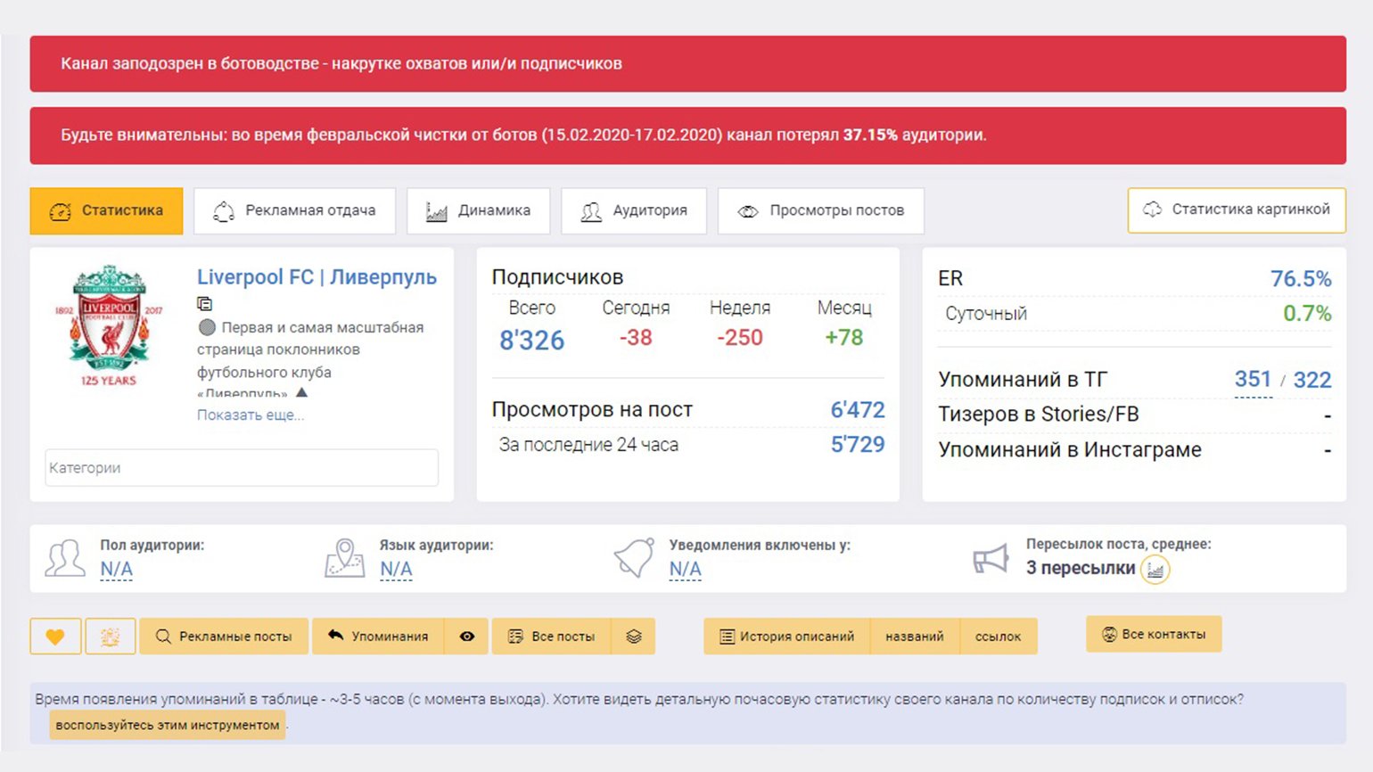Open the Статистика tab
1373x772 pixels.
pyautogui.click(x=106, y=211)
